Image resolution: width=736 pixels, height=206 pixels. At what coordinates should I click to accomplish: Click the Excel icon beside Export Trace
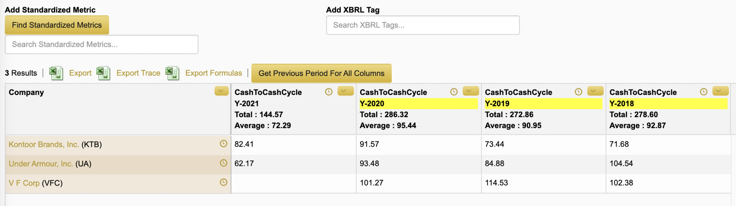[x=103, y=73]
